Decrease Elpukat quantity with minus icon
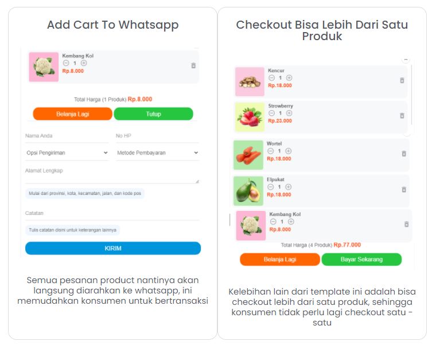The image size is (436, 345). [271, 187]
